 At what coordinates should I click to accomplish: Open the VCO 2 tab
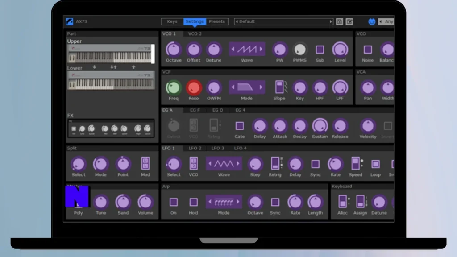195,34
